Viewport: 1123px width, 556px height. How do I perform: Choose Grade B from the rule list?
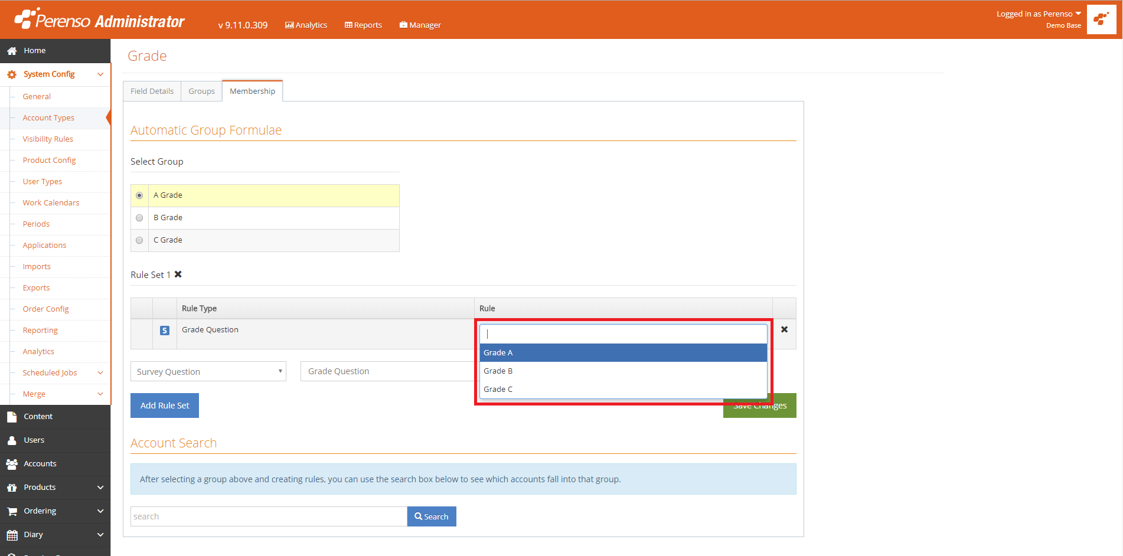click(623, 371)
